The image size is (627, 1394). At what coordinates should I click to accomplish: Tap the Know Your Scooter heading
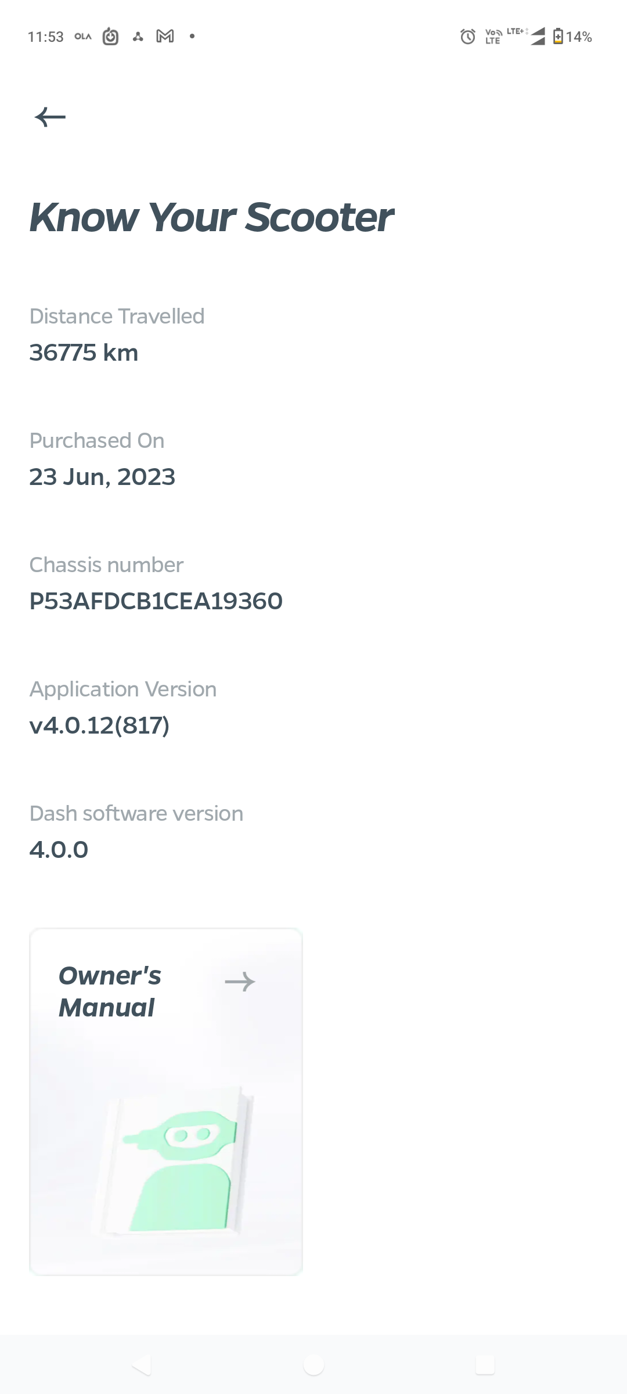(211, 217)
